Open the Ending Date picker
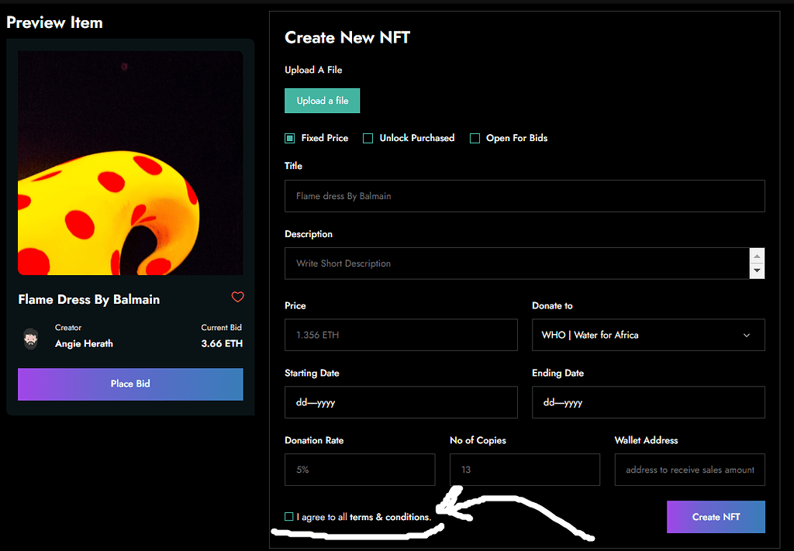794x551 pixels. 648,402
